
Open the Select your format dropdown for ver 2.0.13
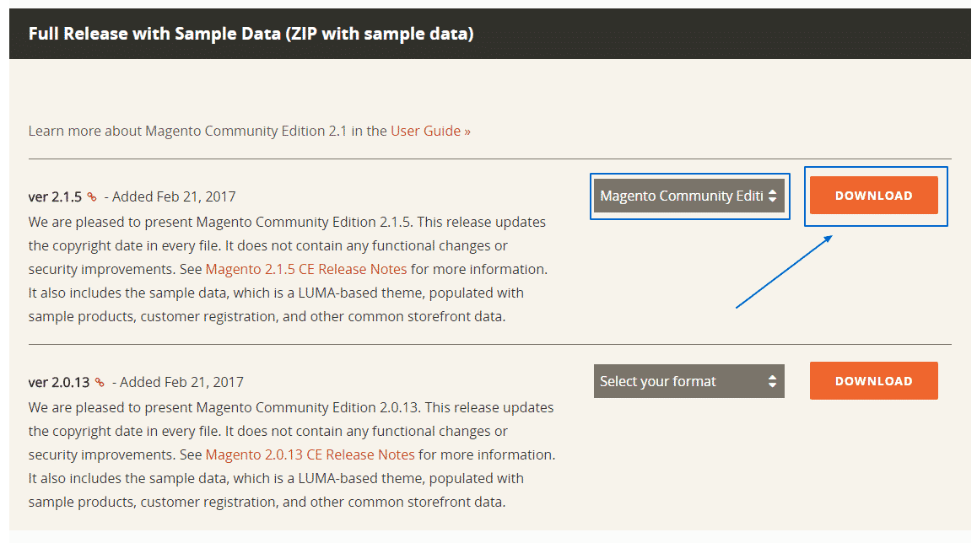click(689, 381)
